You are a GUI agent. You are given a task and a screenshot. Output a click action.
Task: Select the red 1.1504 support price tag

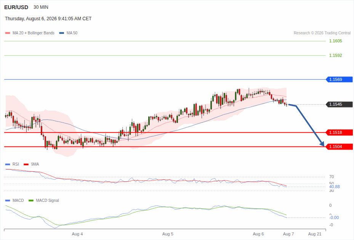click(339, 147)
